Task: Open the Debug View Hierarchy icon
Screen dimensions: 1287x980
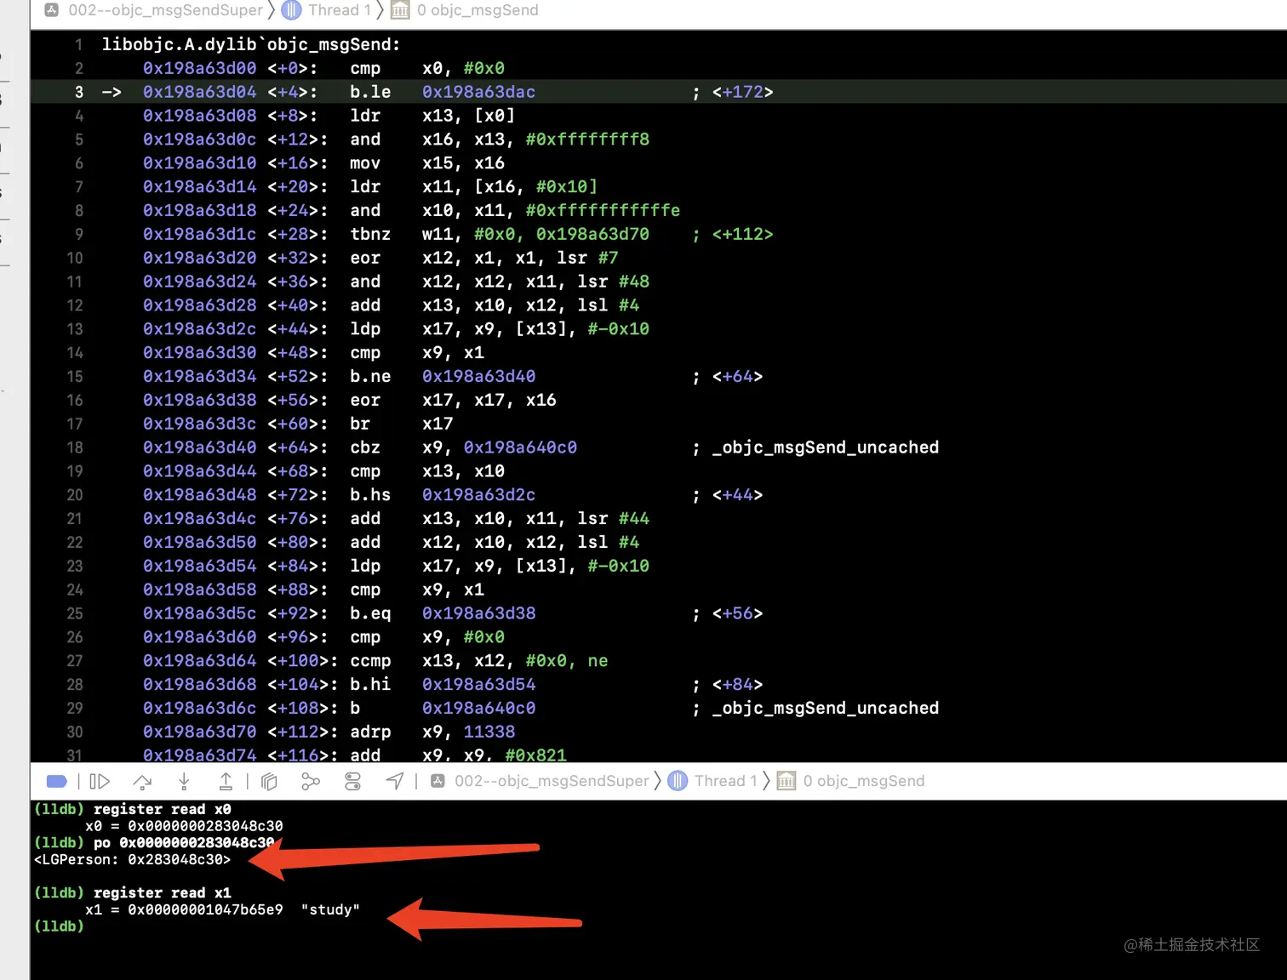Action: [x=269, y=781]
